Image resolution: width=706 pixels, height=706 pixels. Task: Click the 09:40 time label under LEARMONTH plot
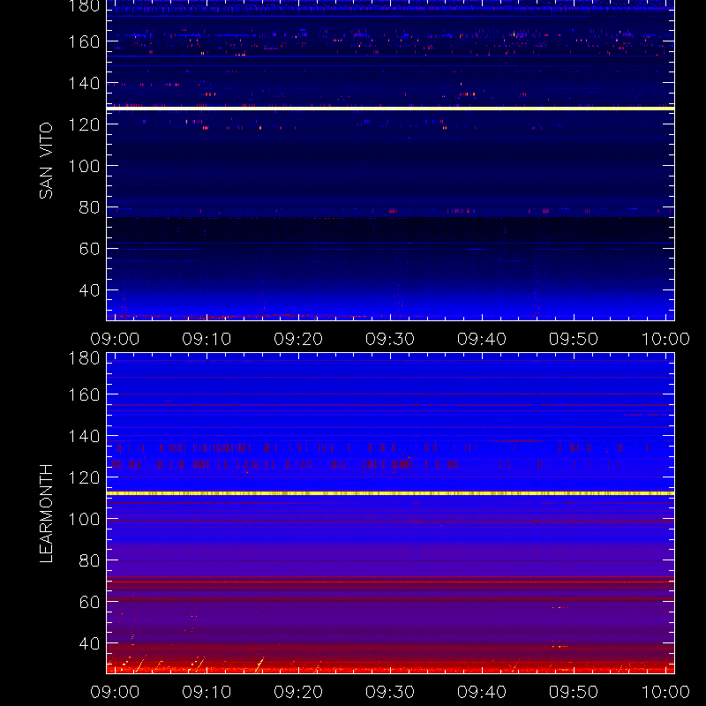pyautogui.click(x=482, y=692)
